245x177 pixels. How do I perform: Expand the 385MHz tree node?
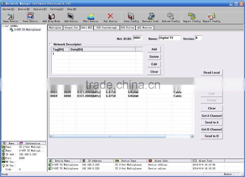click(x=3, y=26)
